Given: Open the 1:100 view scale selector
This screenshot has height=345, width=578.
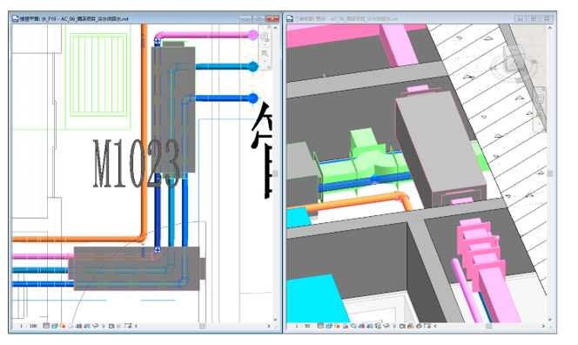Looking at the screenshot, I should 29,326.
